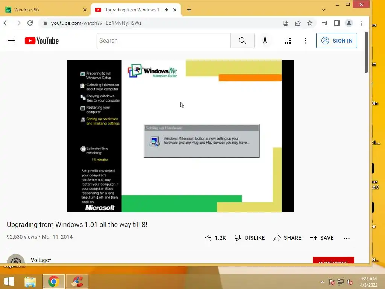Open the YouTube apps grid icon
385x289 pixels.
coord(288,41)
